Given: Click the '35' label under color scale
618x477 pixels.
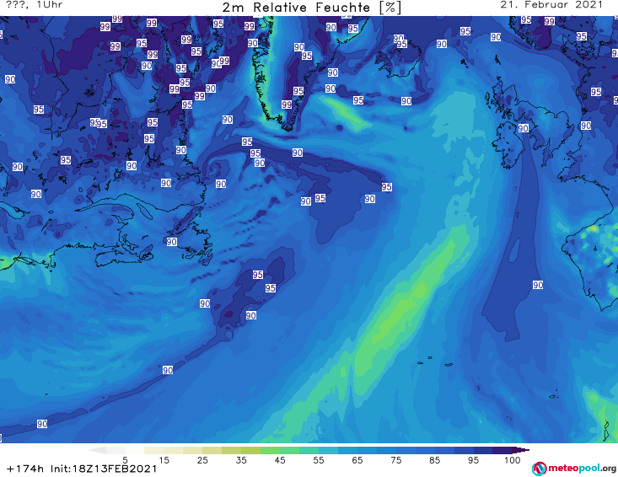Looking at the screenshot, I should (x=241, y=460).
